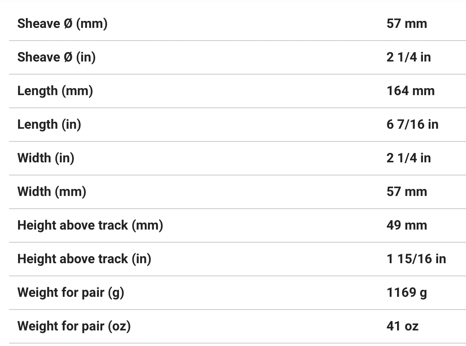This screenshot has height=346, width=466.
Task: Select the Sheave Ø value in millimeters
Action: pos(407,24)
